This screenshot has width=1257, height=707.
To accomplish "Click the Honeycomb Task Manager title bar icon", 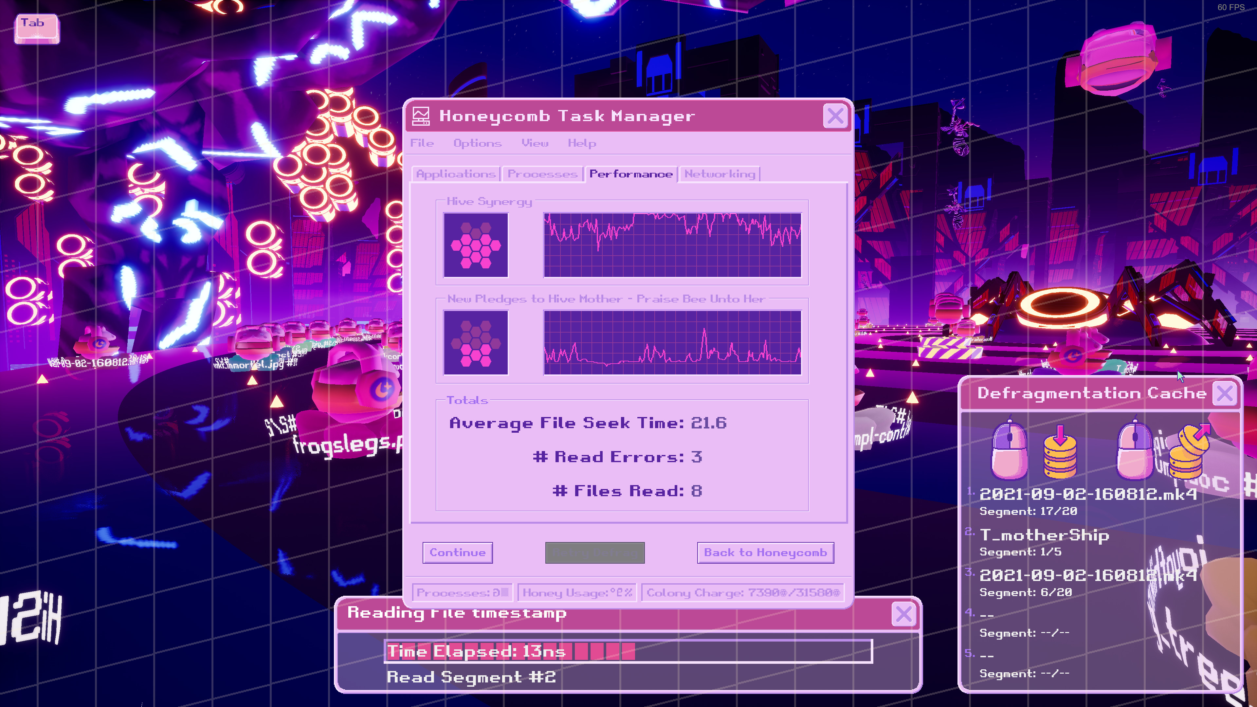I will [421, 116].
